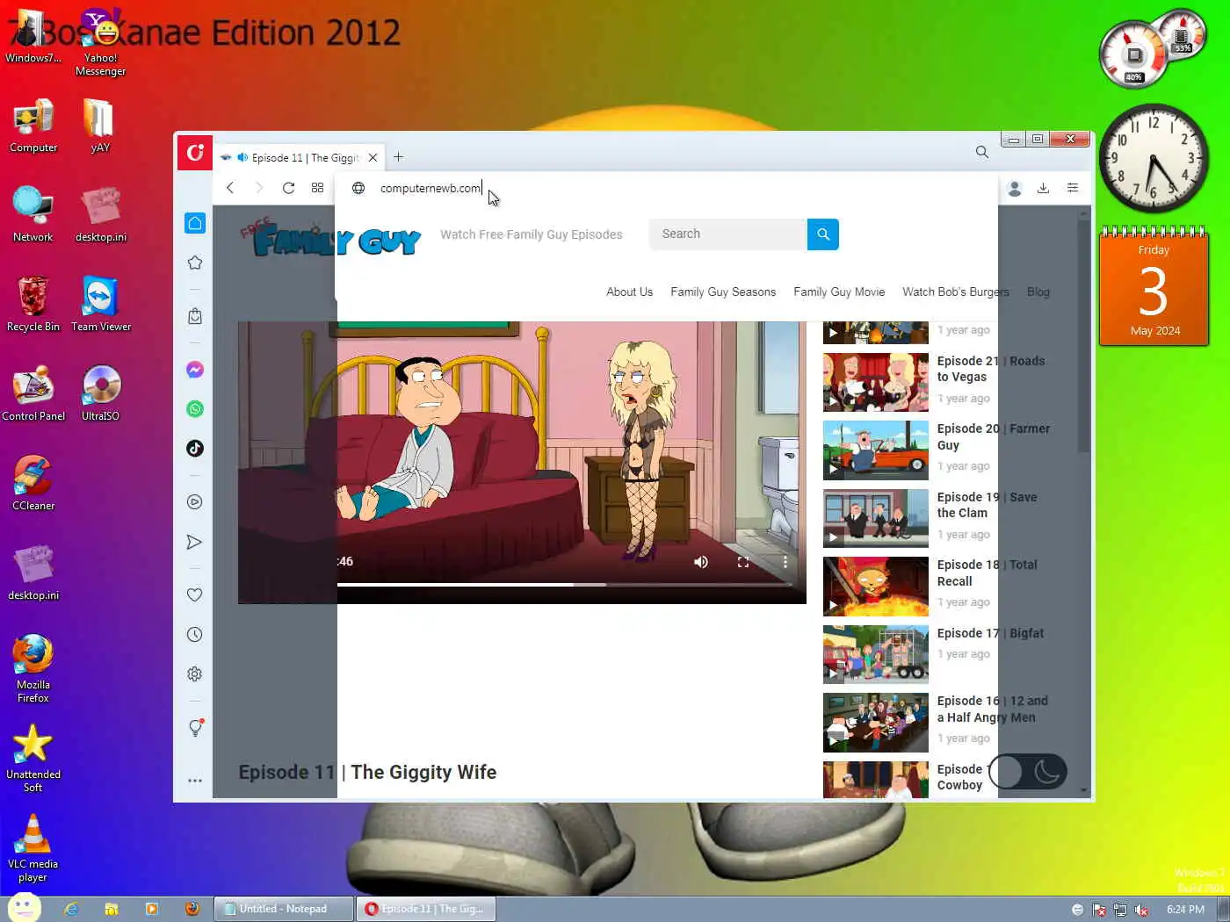1230x922 pixels.
Task: Open the Blog link
Action: (1038, 292)
